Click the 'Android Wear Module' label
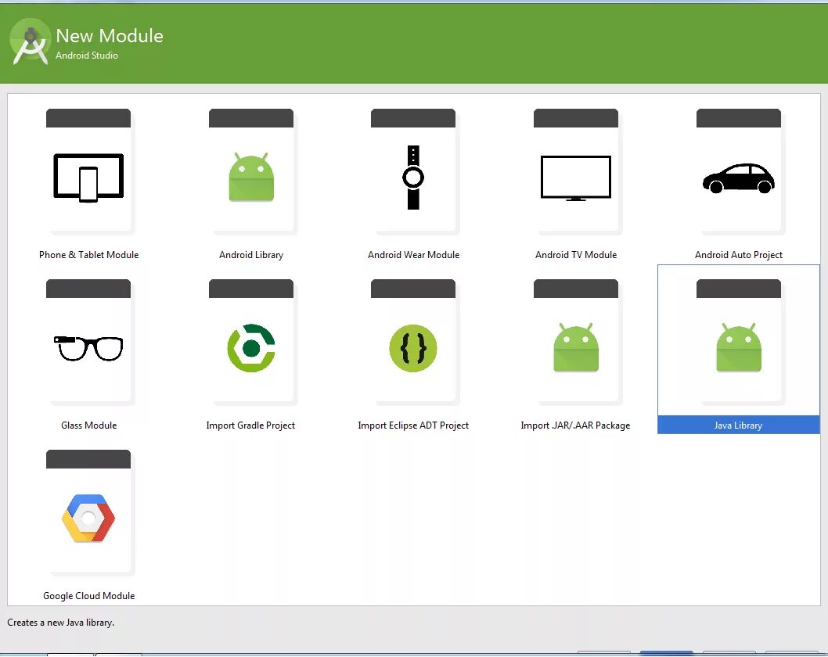Image resolution: width=828 pixels, height=657 pixels. [x=413, y=255]
